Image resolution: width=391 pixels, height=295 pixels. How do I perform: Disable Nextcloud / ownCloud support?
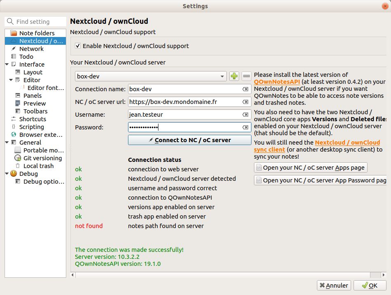[78, 46]
